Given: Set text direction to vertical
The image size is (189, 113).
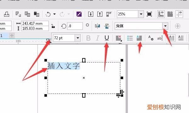Looking at the screenshot, I should [x=181, y=38].
